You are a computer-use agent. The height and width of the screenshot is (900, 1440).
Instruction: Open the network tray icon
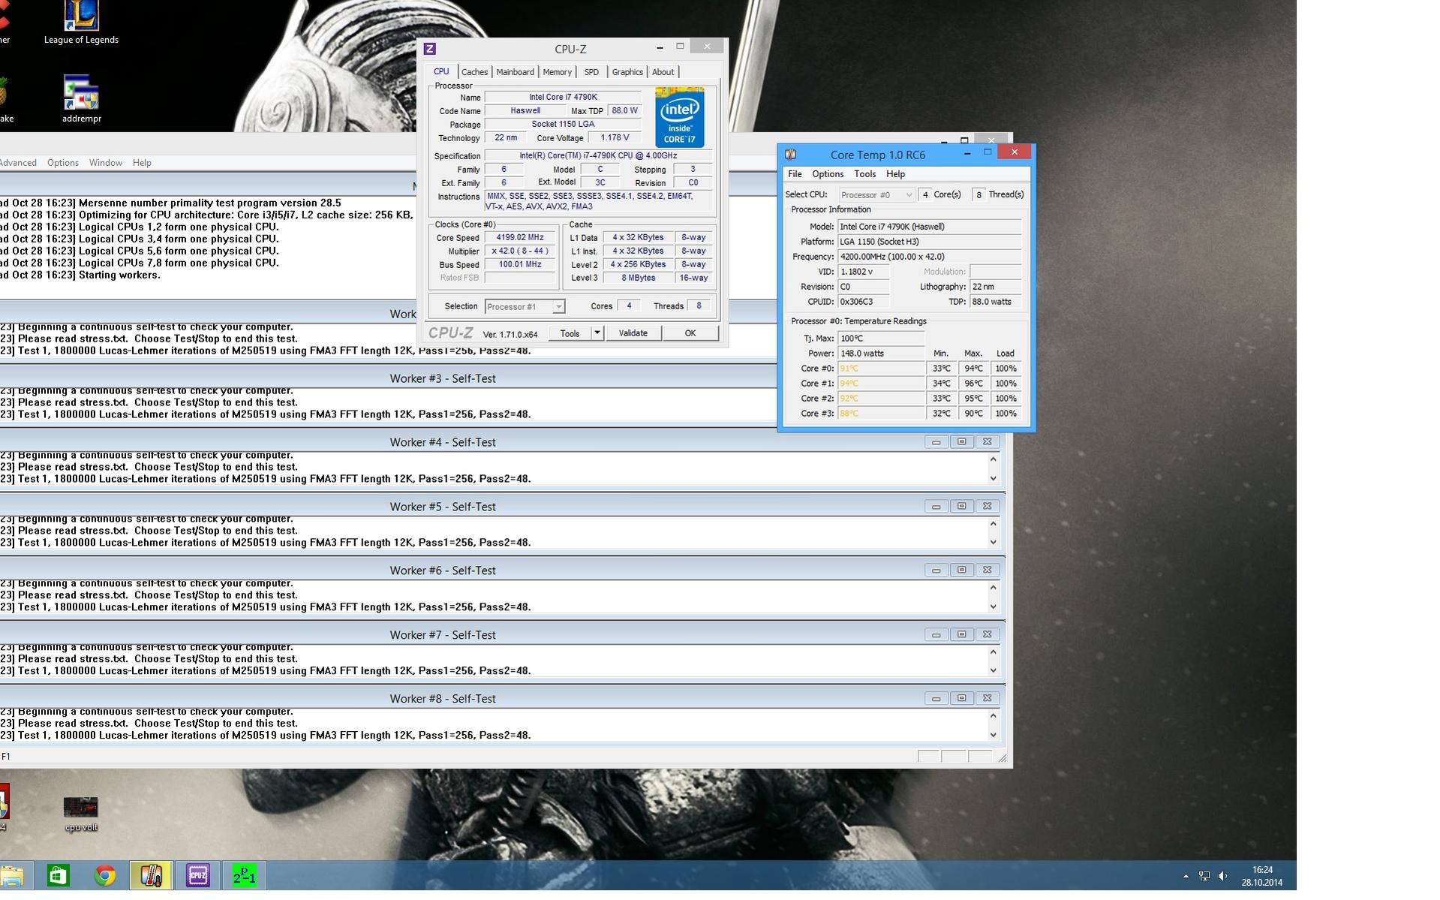(x=1204, y=875)
